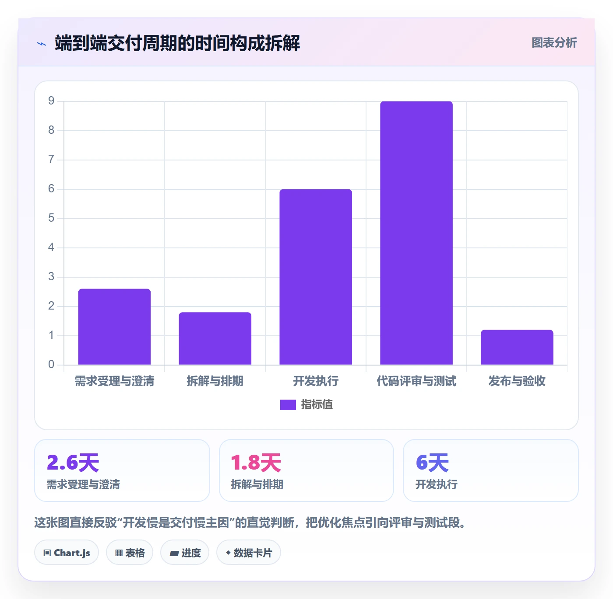Click the 拆解与排期 x-axis label

point(215,381)
